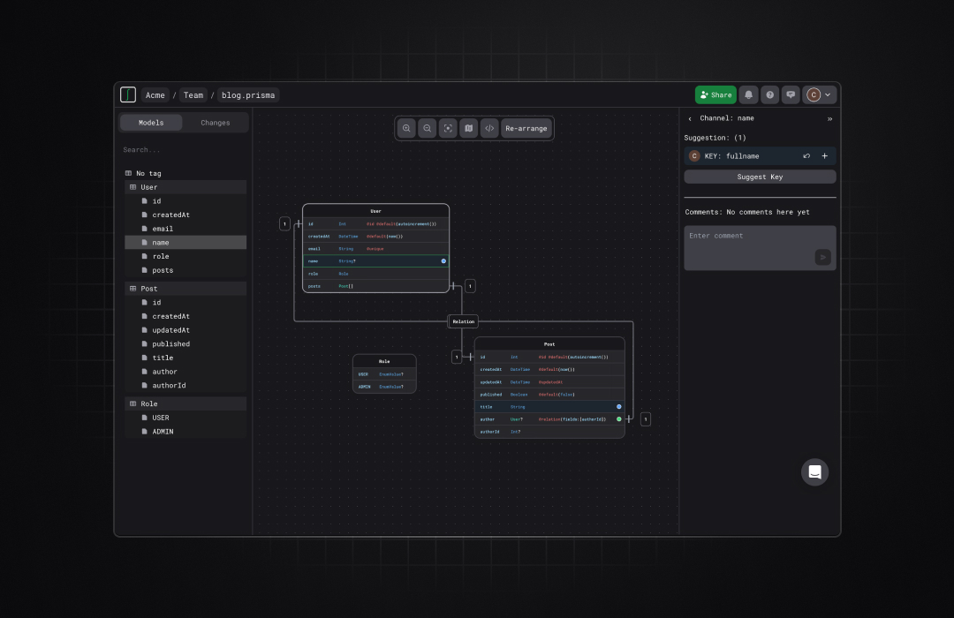Select title field in sidebar
Screen dimensions: 954x618
click(x=185, y=358)
